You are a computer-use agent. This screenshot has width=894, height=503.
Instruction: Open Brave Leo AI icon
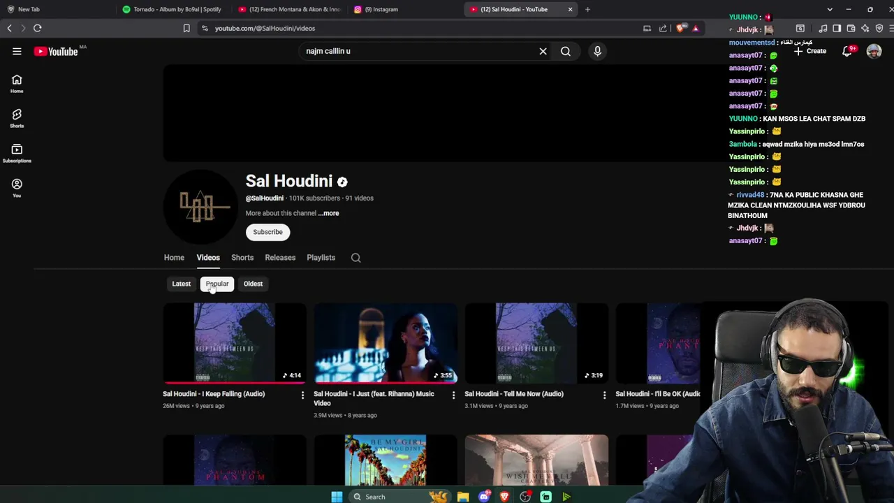865,28
